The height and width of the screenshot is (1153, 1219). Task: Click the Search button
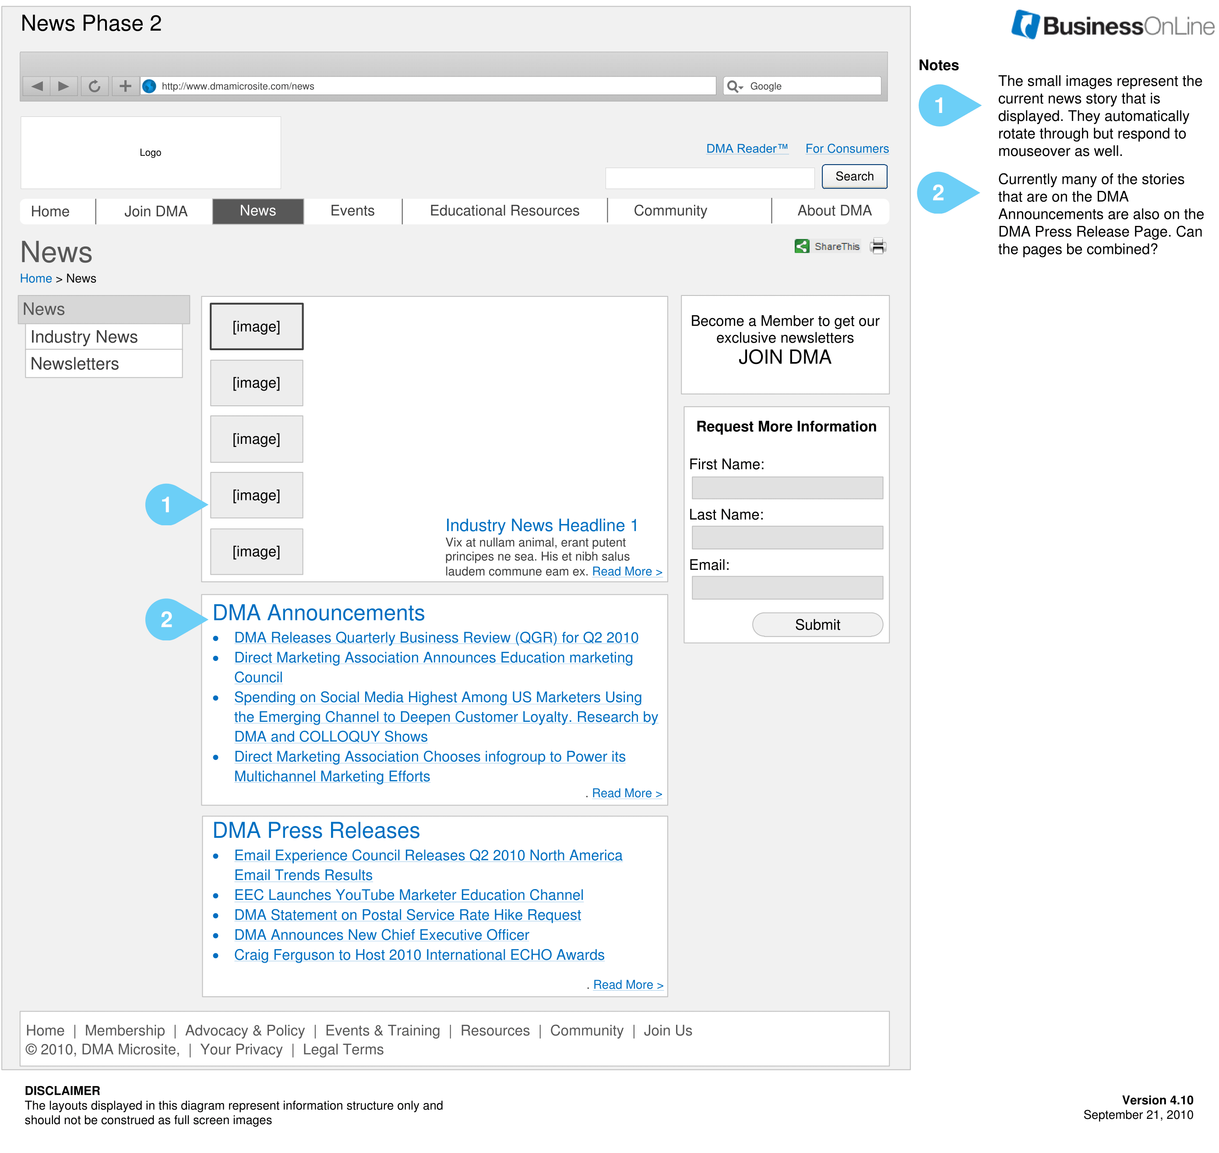(x=854, y=176)
